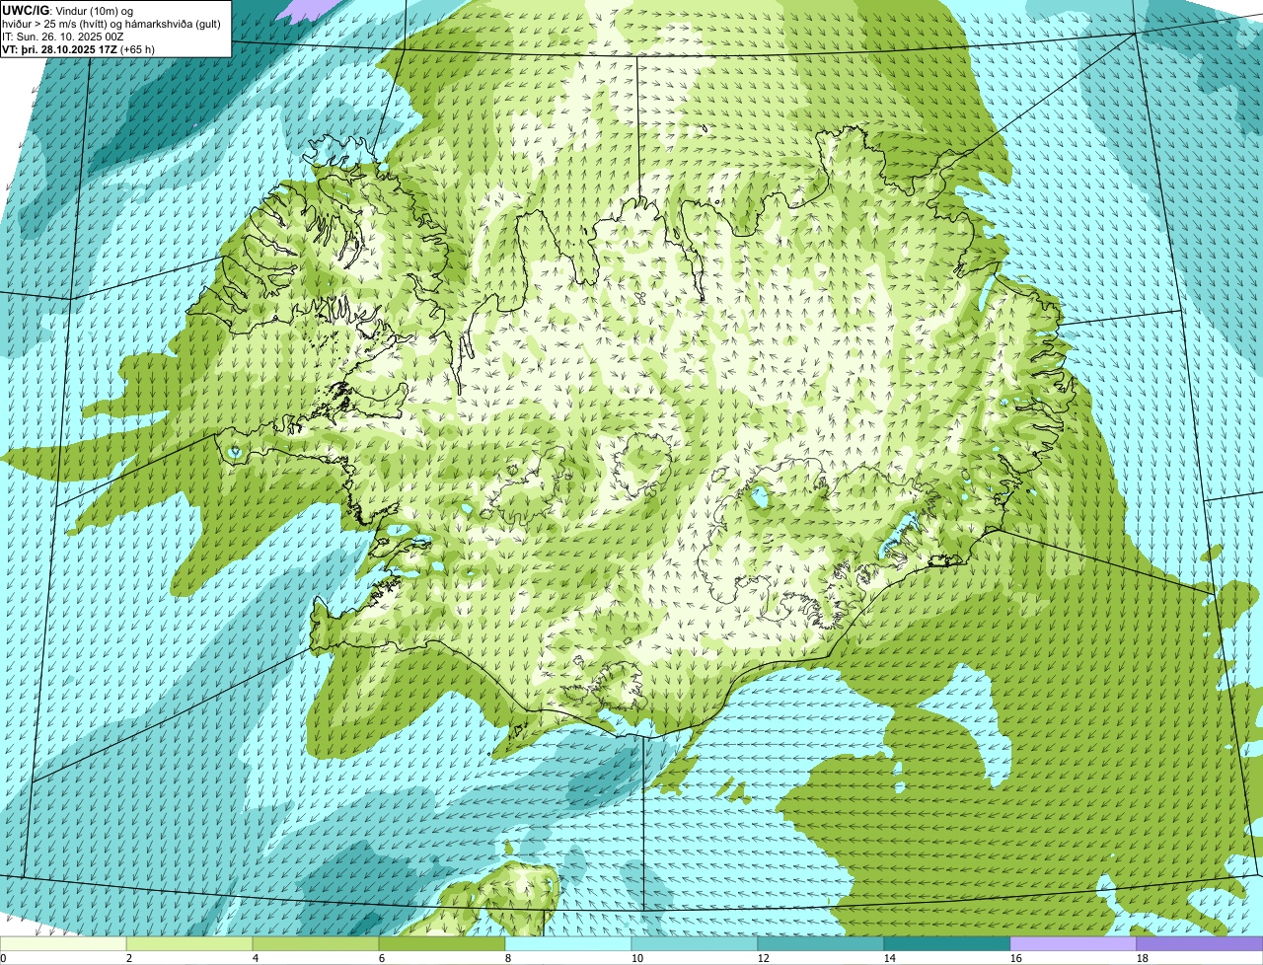Viewport: 1263px width, 965px height.
Task: Click the legend scale value '18'
Action: (1143, 958)
